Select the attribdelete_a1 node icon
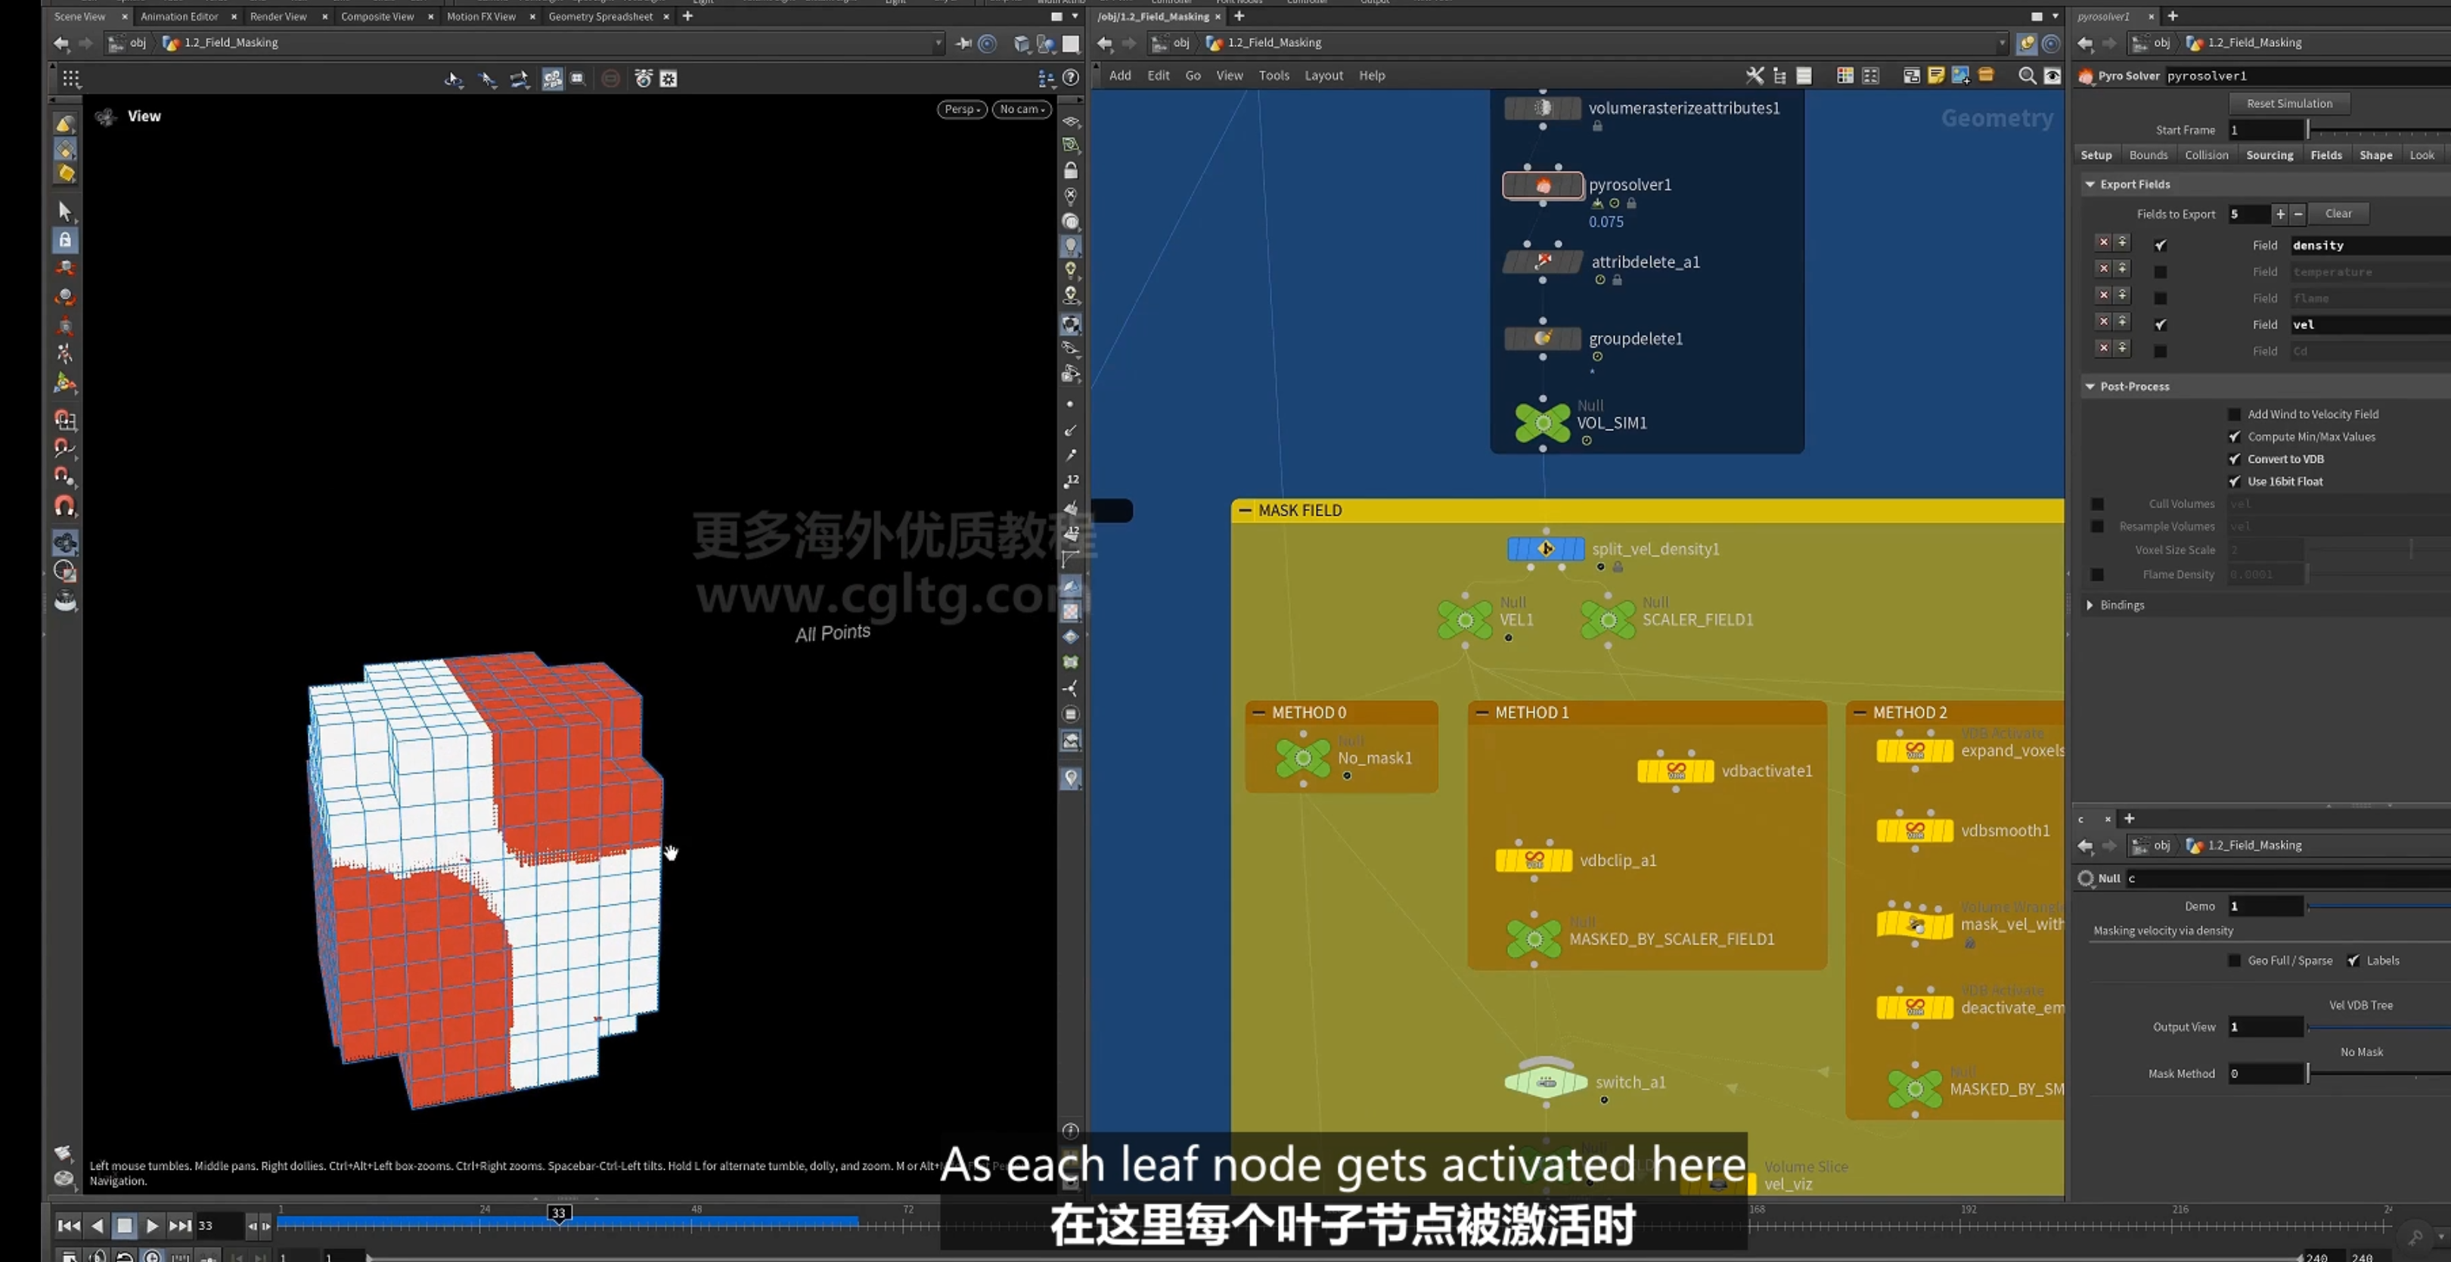The image size is (2451, 1262). click(1542, 262)
